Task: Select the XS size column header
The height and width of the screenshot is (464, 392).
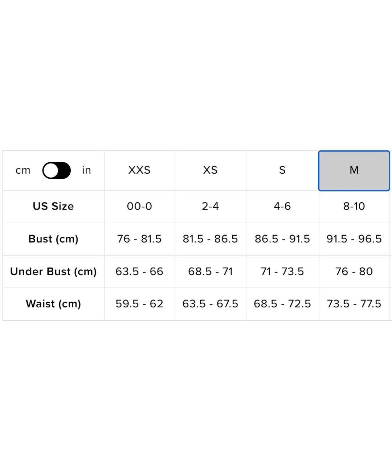Action: (210, 170)
